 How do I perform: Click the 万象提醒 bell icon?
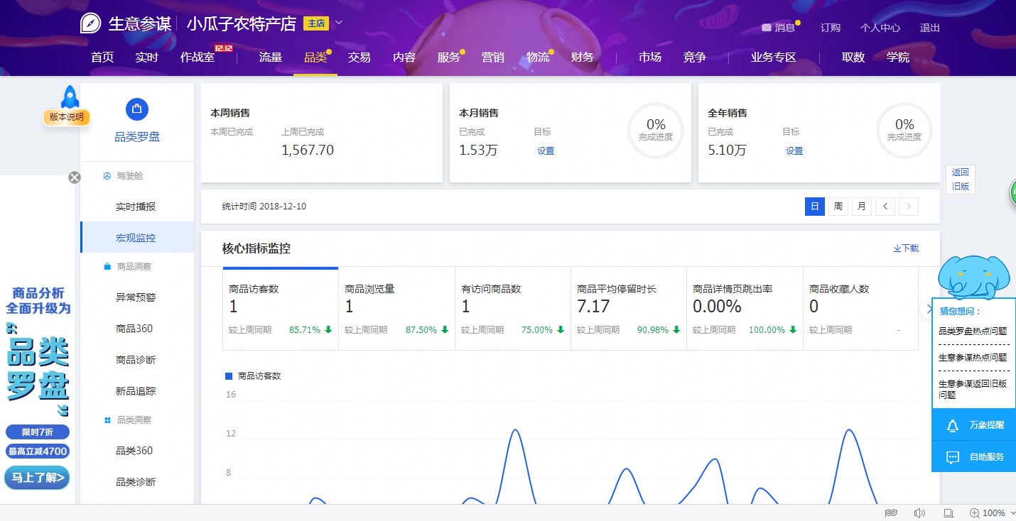point(953,425)
